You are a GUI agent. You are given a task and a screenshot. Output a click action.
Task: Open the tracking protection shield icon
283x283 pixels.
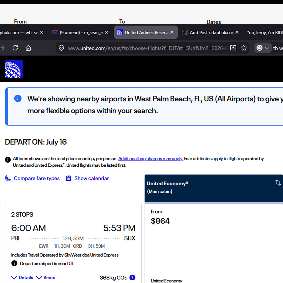(61, 48)
